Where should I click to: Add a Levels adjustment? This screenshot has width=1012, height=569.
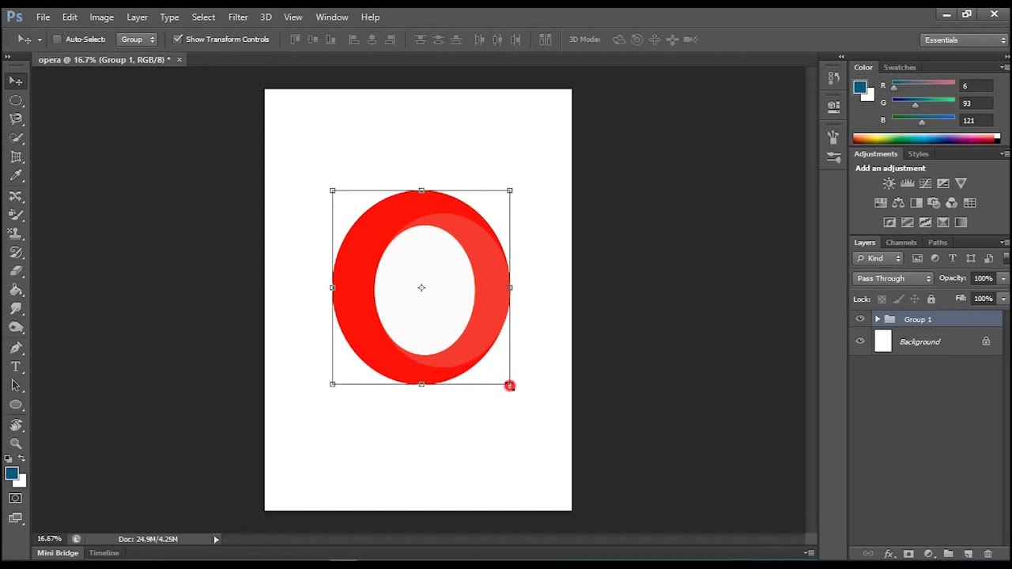click(x=908, y=183)
